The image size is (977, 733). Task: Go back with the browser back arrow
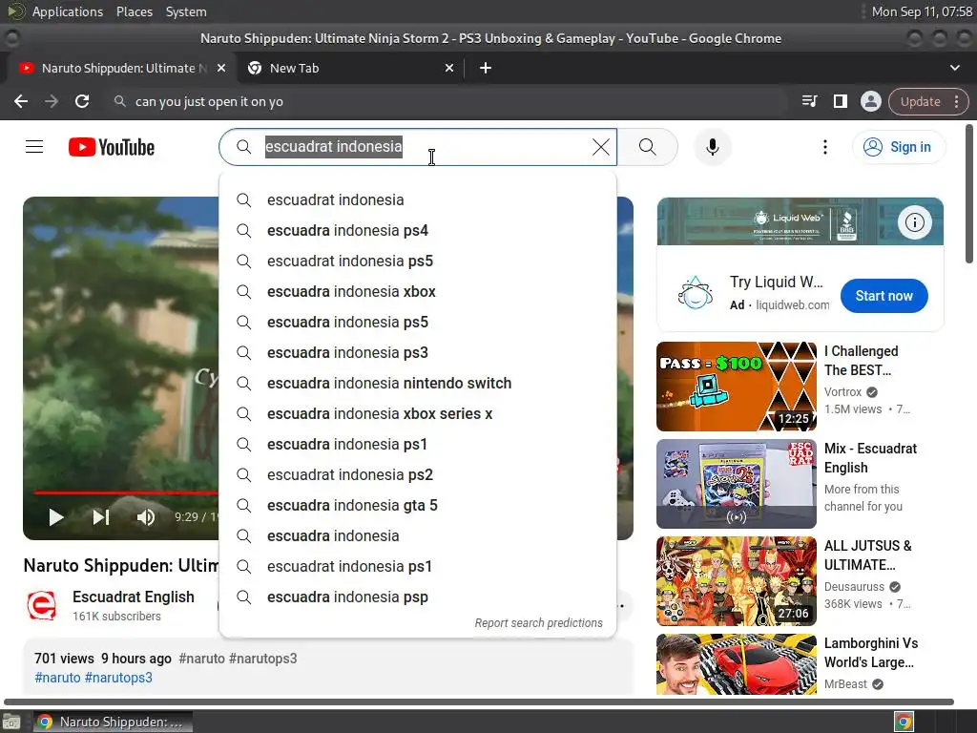(21, 101)
